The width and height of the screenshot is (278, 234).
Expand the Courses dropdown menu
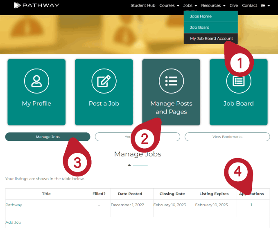pos(169,6)
